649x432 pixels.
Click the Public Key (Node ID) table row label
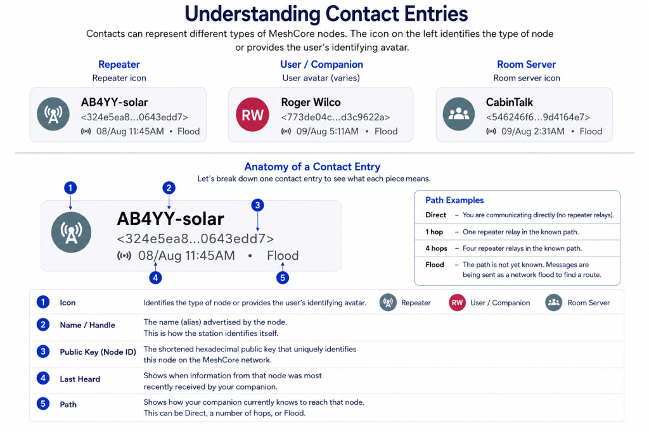point(98,352)
